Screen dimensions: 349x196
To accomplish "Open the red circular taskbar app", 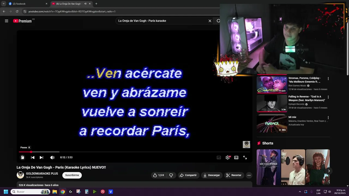I will (x=103, y=192).
